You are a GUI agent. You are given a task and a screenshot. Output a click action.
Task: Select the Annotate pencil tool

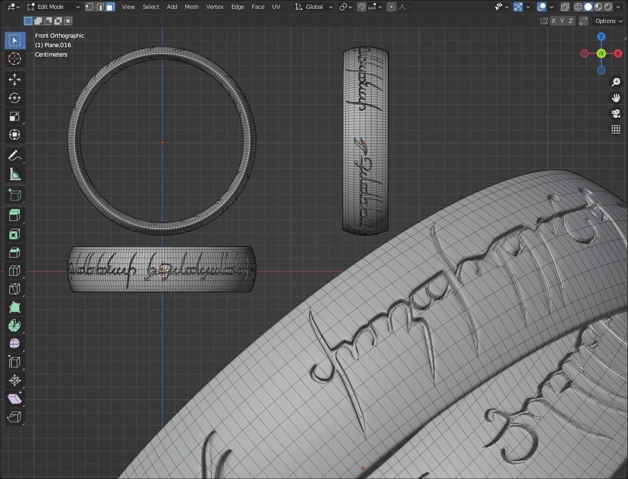[x=15, y=155]
